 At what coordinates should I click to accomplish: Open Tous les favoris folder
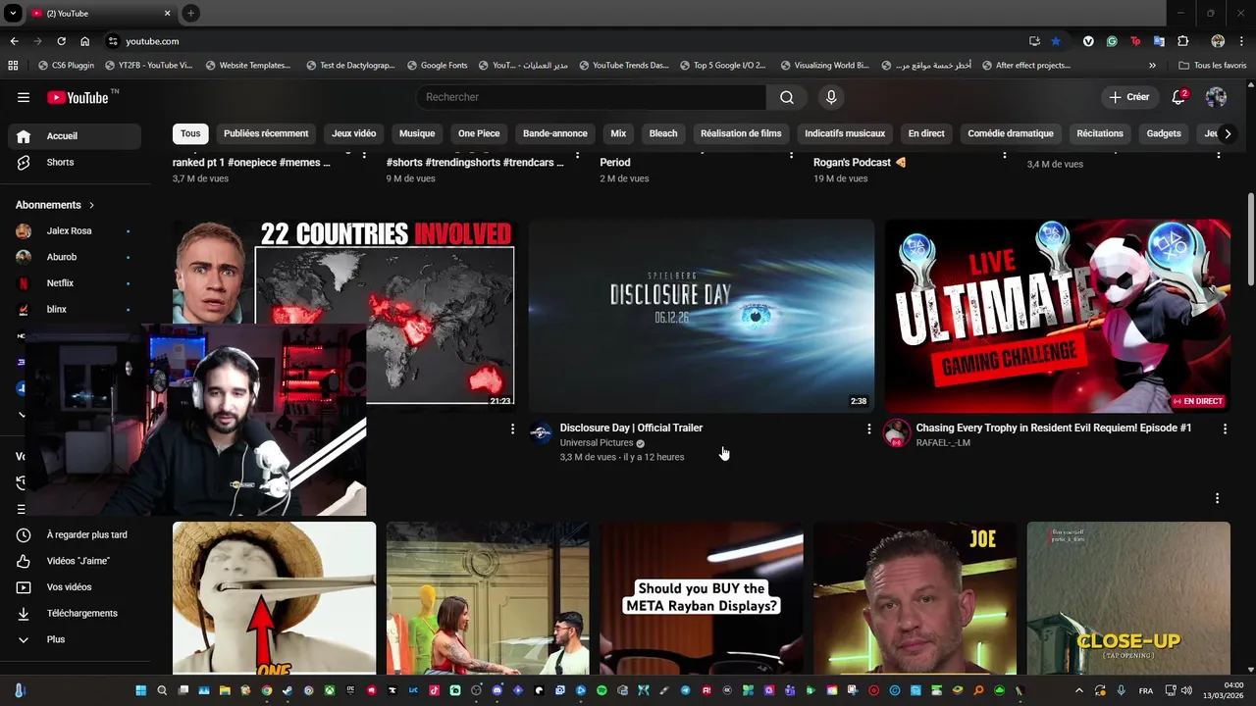1212,66
